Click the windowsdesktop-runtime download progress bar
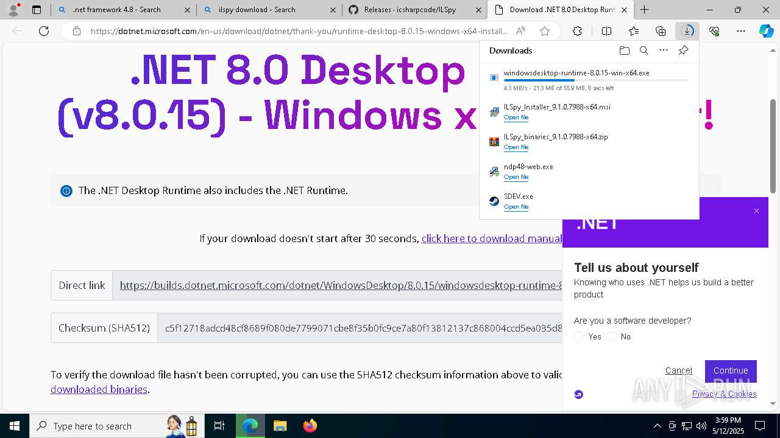 [x=596, y=80]
